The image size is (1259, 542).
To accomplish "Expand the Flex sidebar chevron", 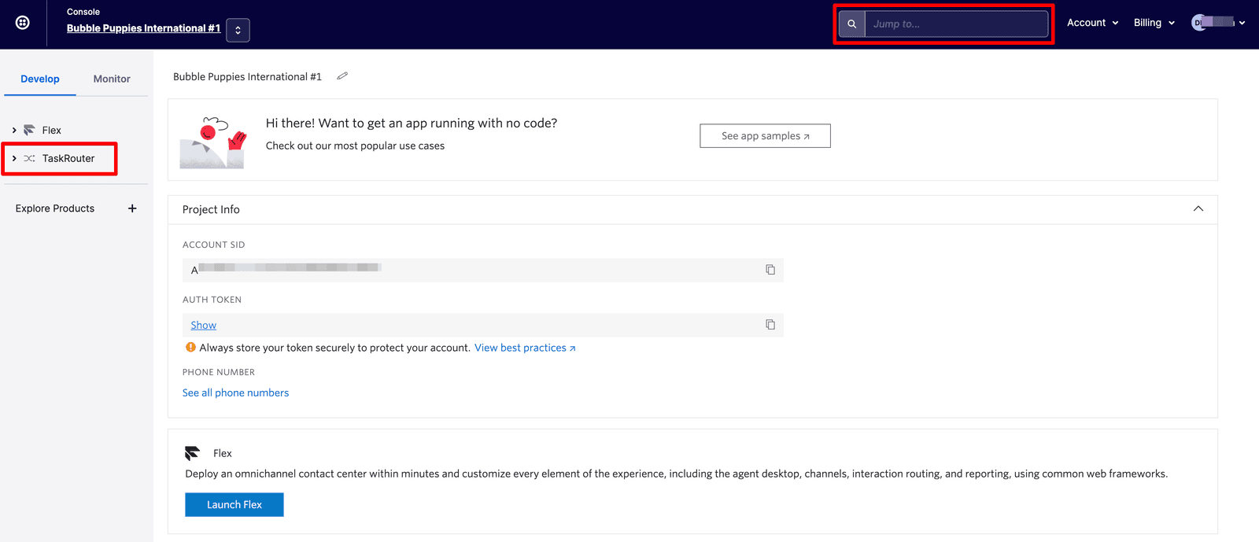I will click(14, 130).
